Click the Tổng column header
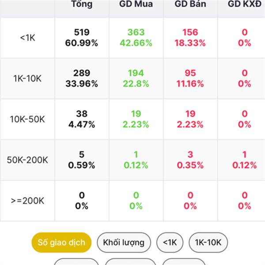Image resolution: width=265 pixels, height=265 pixels. (x=82, y=4)
